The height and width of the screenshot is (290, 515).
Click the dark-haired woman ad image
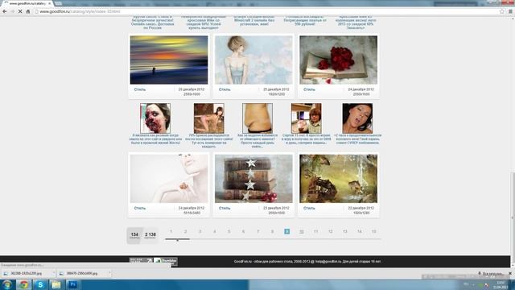(357, 118)
